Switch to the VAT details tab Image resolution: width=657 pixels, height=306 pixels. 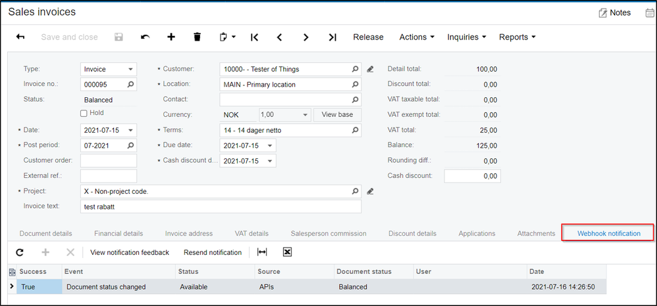pos(251,233)
